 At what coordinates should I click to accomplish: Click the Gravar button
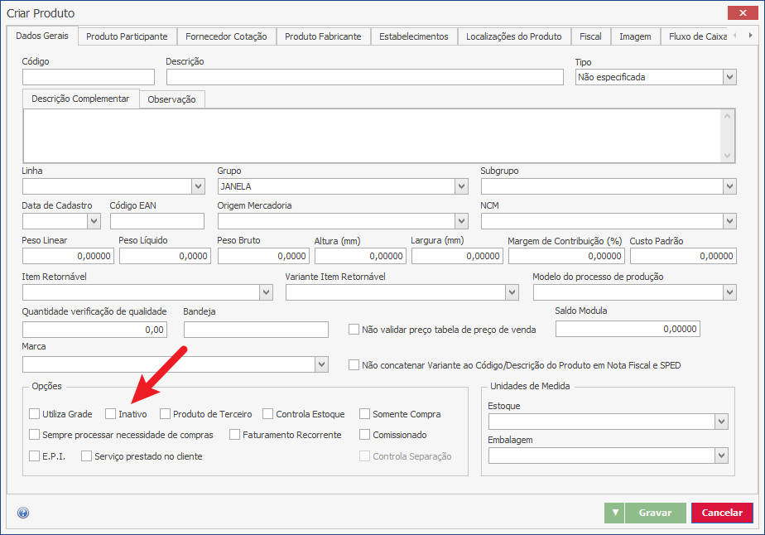point(655,513)
